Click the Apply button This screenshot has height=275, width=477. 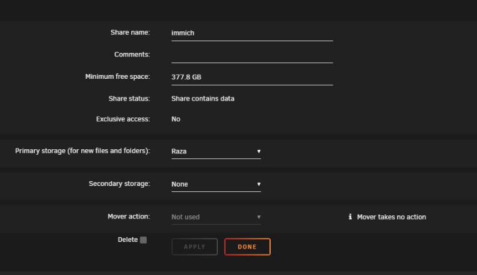click(x=195, y=247)
